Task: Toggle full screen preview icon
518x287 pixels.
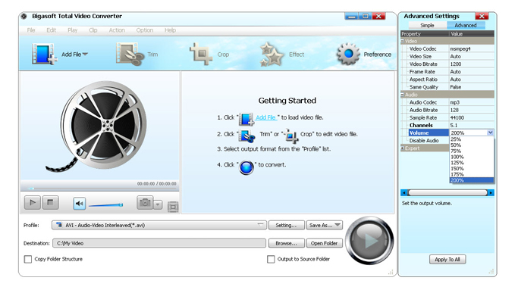Action: [173, 207]
